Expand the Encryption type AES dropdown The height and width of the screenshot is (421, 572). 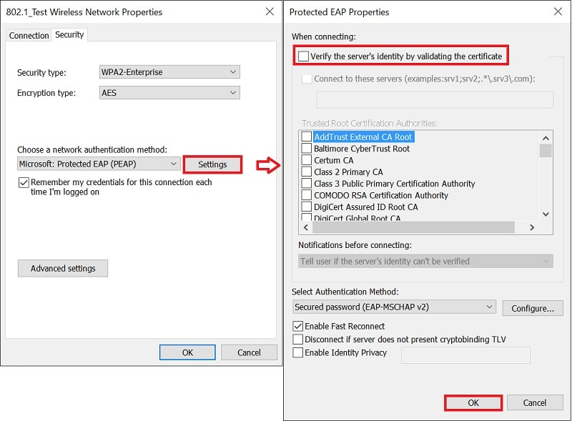tap(169, 93)
